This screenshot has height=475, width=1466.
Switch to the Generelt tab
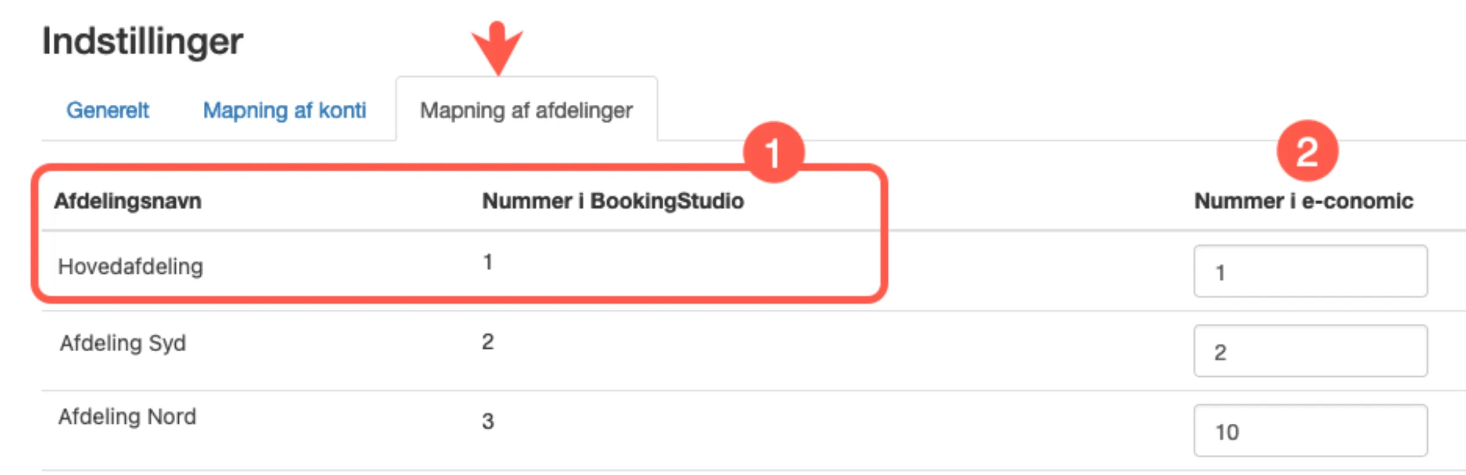click(108, 110)
